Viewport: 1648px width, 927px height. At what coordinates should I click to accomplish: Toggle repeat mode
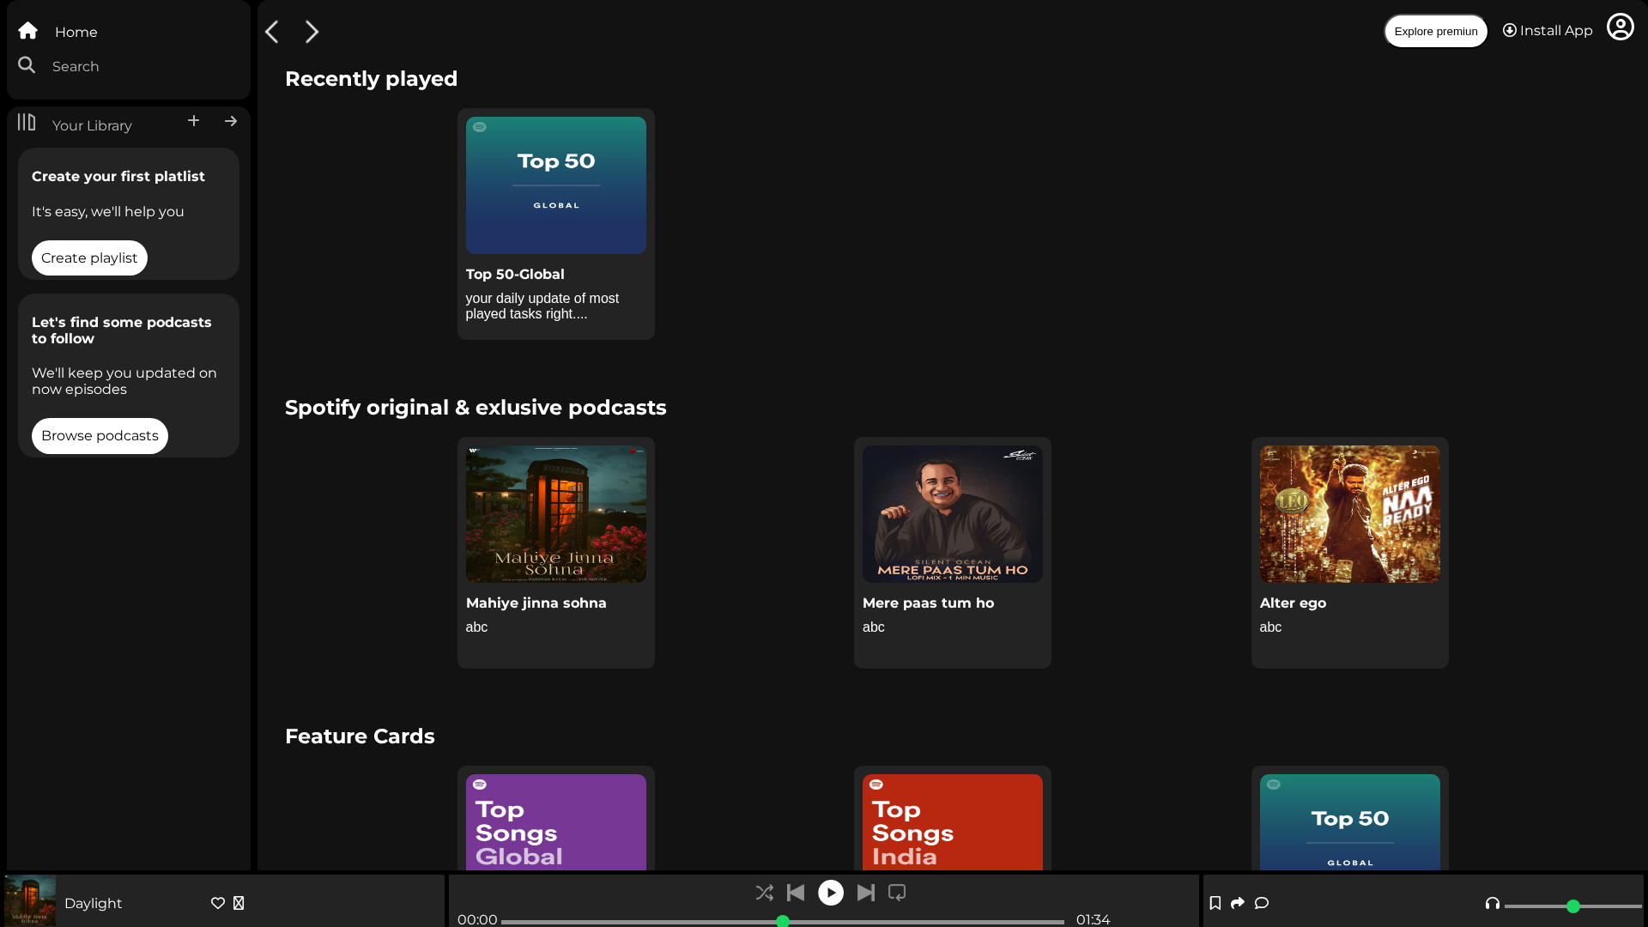(897, 893)
